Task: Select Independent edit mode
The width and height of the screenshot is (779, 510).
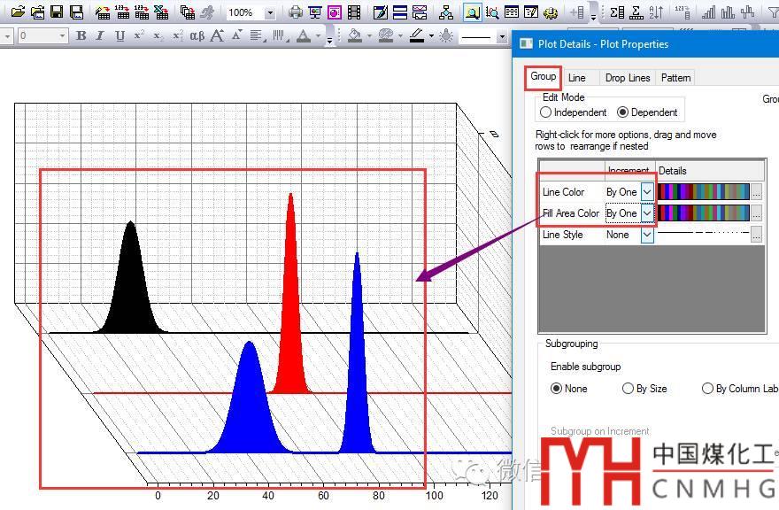Action: [545, 112]
